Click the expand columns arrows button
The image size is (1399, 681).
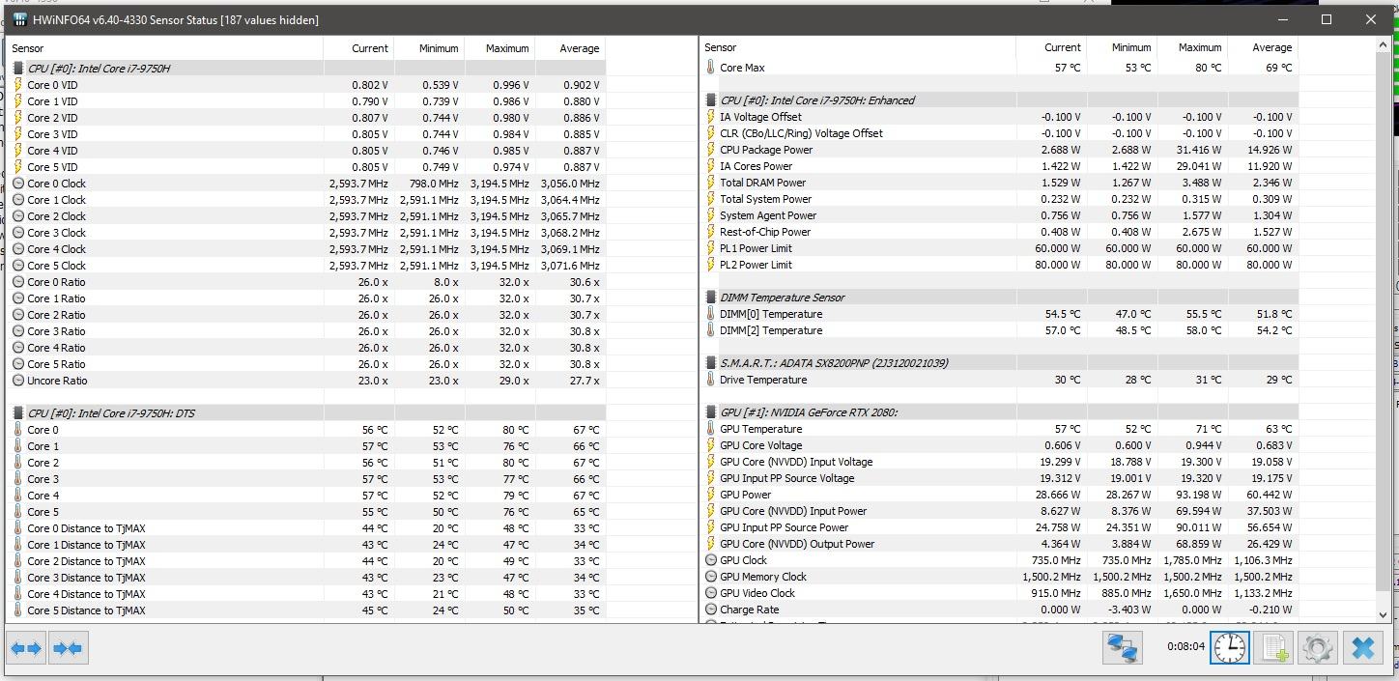click(x=27, y=648)
